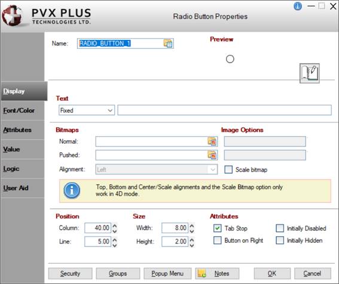Expand the Alignment dropdown

(x=157, y=169)
